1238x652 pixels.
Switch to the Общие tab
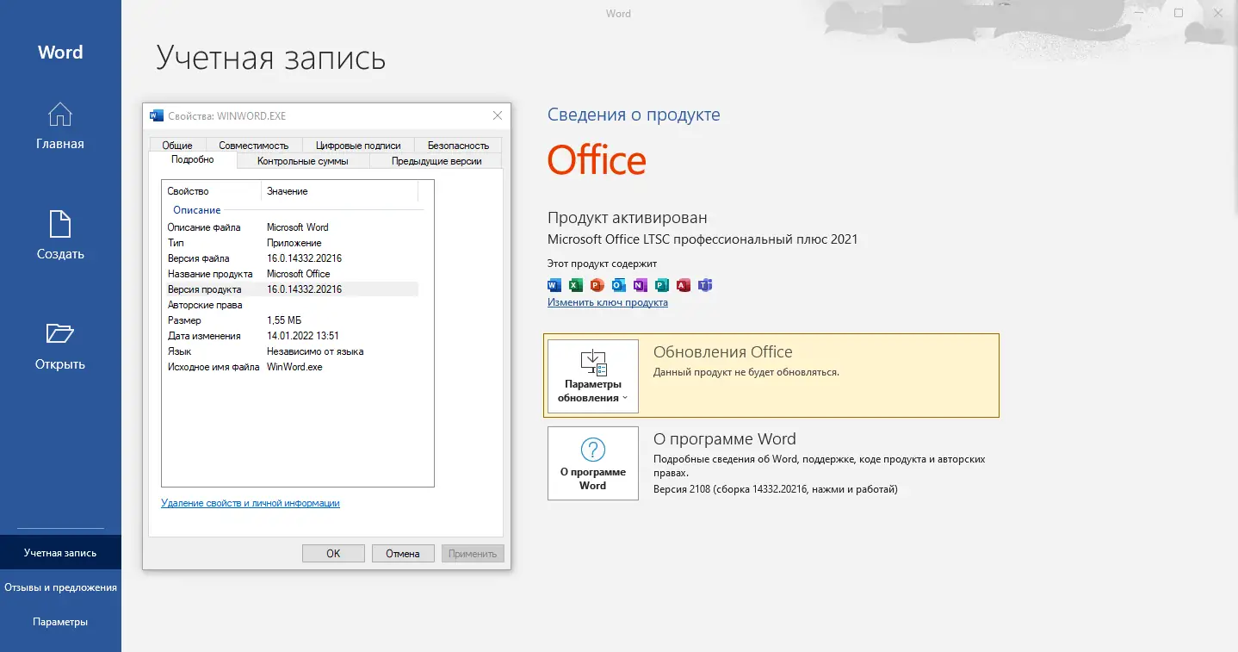pos(177,146)
